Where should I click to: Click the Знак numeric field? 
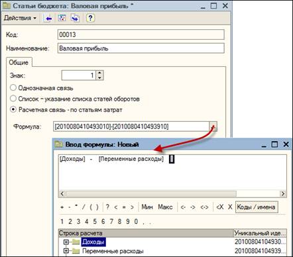pyautogui.click(x=79, y=76)
